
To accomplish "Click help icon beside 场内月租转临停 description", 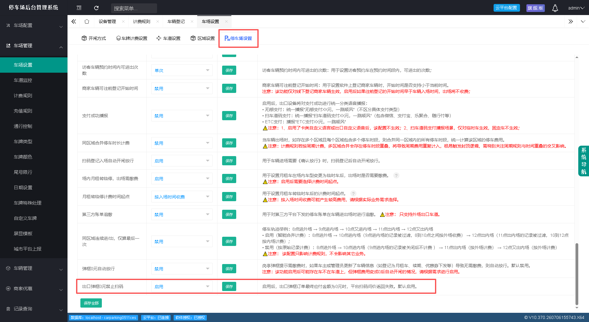I will pyautogui.click(x=396, y=176).
